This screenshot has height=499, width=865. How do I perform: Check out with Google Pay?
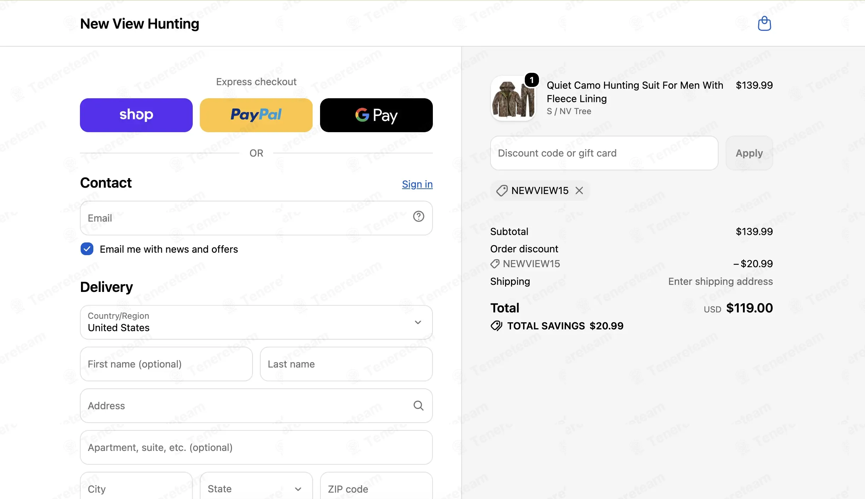point(376,115)
